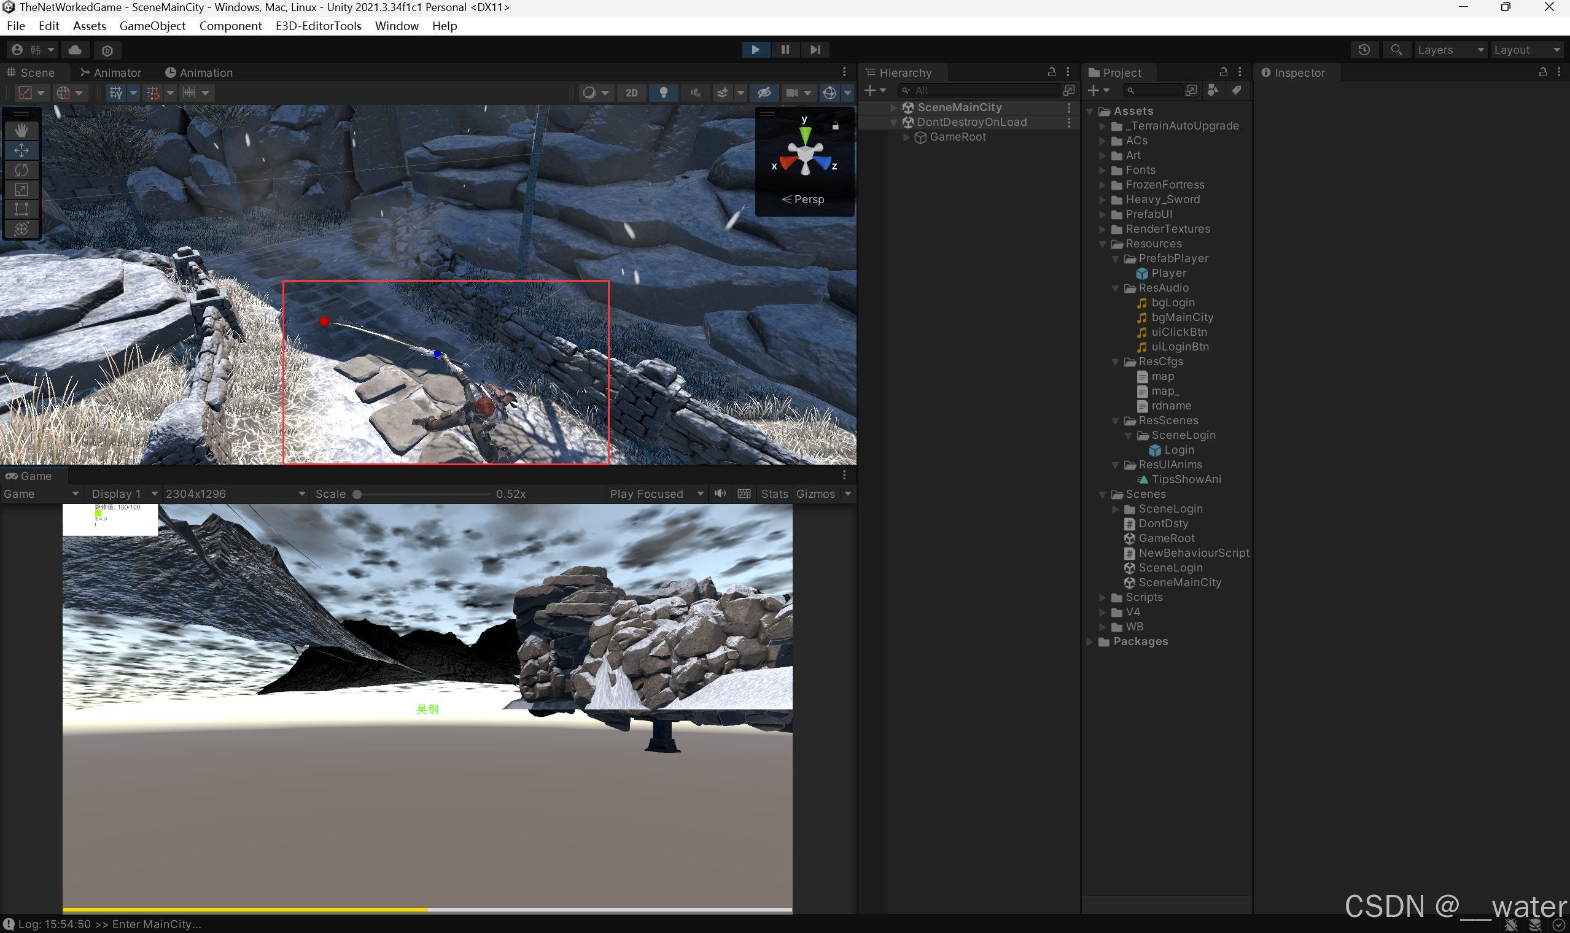Viewport: 1570px width, 933px height.
Task: Open the GameObject menu
Action: click(152, 26)
